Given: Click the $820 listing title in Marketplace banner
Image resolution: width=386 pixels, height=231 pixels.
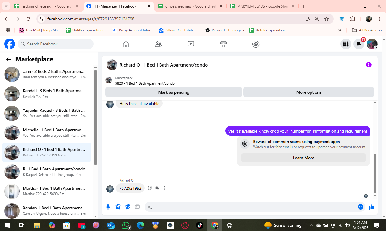Looking at the screenshot, I should coord(145,83).
